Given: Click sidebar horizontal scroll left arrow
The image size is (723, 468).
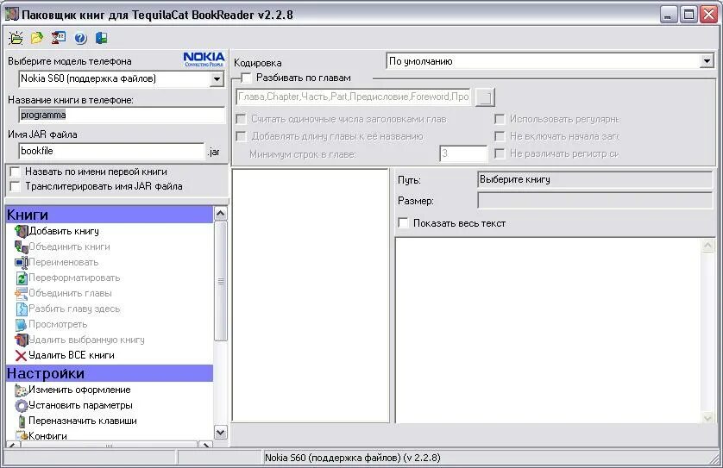Looking at the screenshot, I should point(13,445).
